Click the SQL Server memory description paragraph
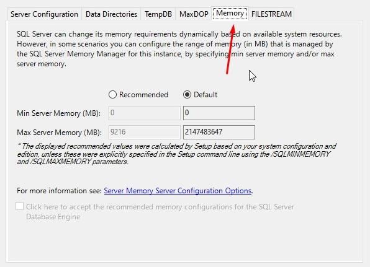370x267 pixels. click(179, 49)
